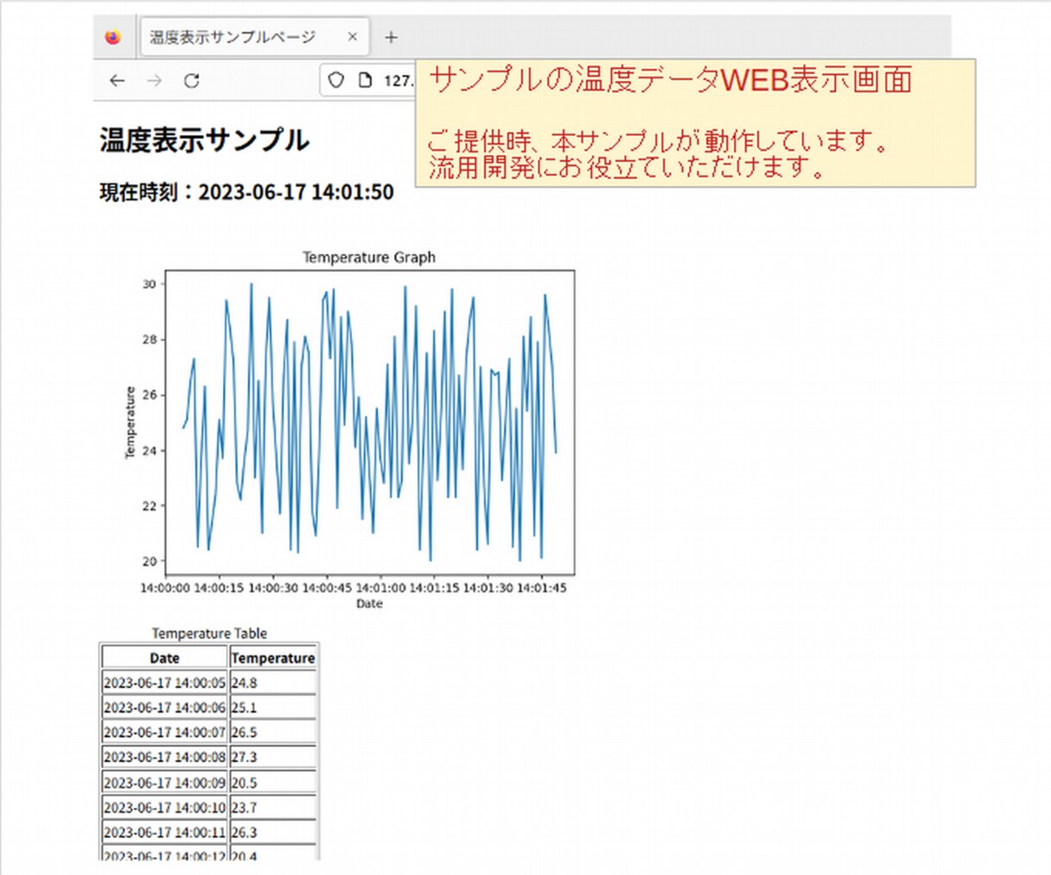Click the Temperature column header
The image size is (1051, 875).
point(273,657)
